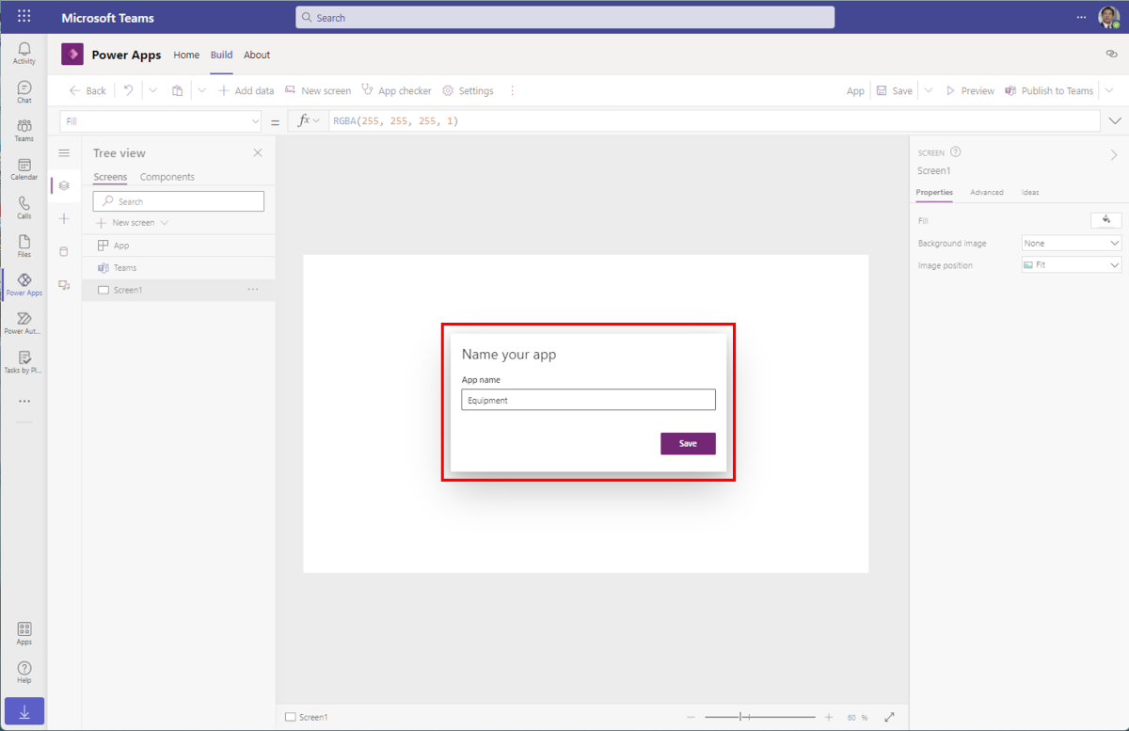This screenshot has width=1129, height=731.
Task: Open the Fill color picker swatch
Action: (x=1106, y=220)
